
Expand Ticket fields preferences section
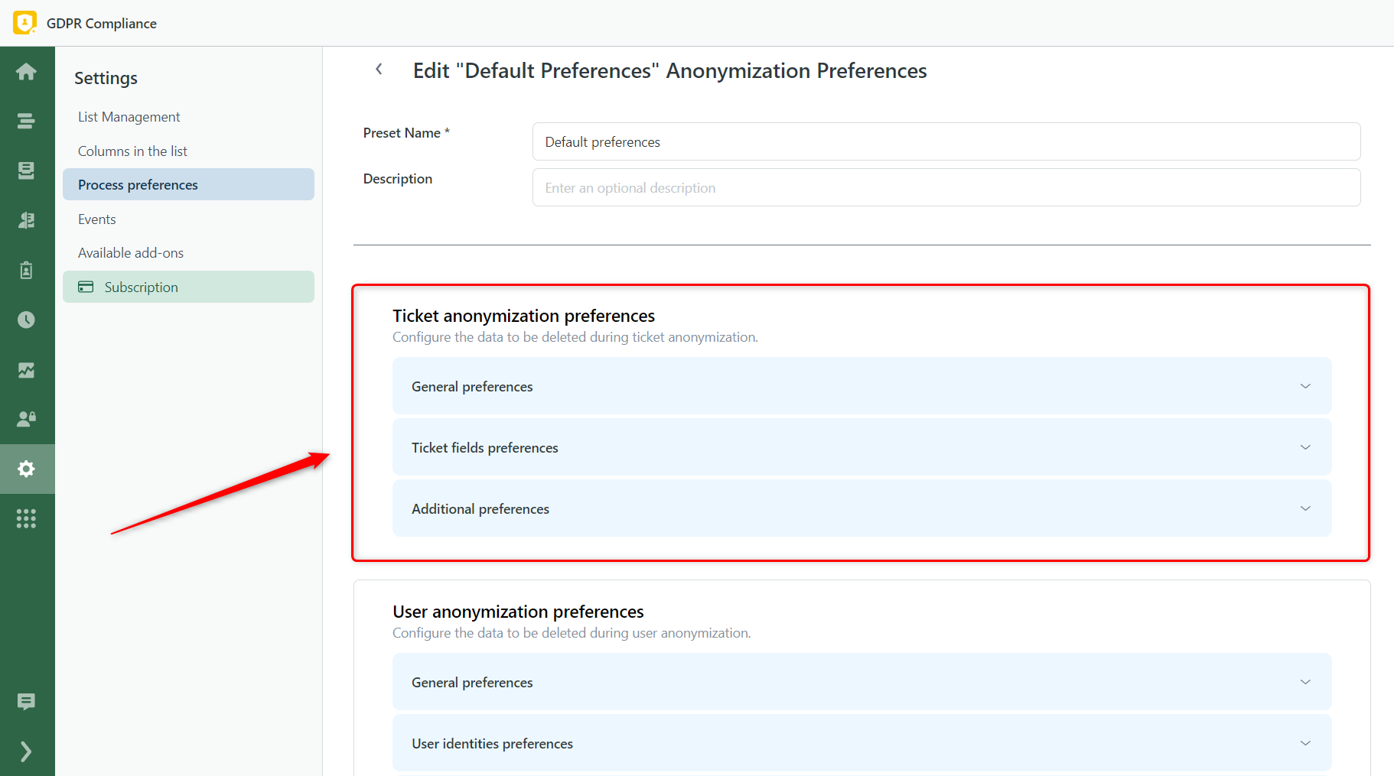(861, 448)
